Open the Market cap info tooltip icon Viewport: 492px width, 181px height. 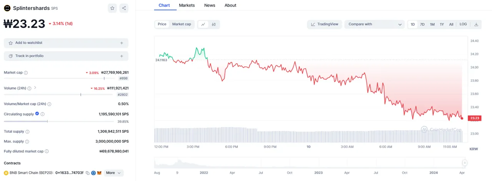coord(26,73)
